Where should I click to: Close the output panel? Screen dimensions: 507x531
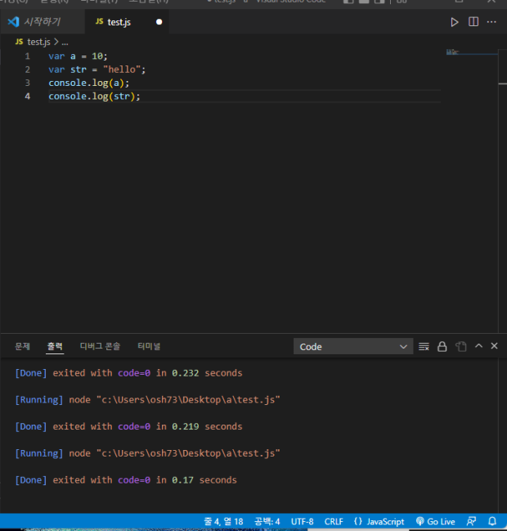[494, 346]
